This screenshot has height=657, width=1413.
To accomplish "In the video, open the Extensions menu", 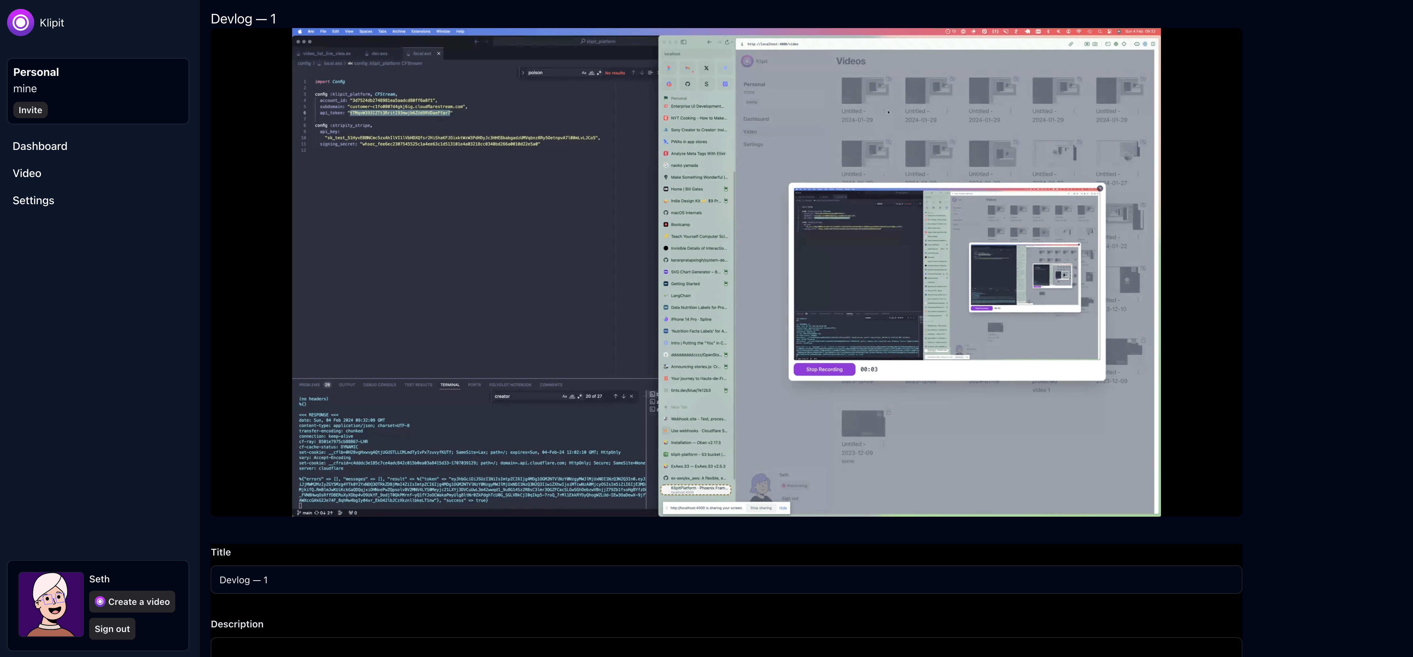I will pyautogui.click(x=421, y=32).
